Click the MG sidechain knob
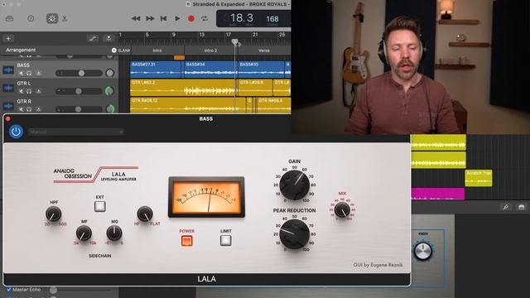Screen dimensions: 530x298 (x=114, y=233)
